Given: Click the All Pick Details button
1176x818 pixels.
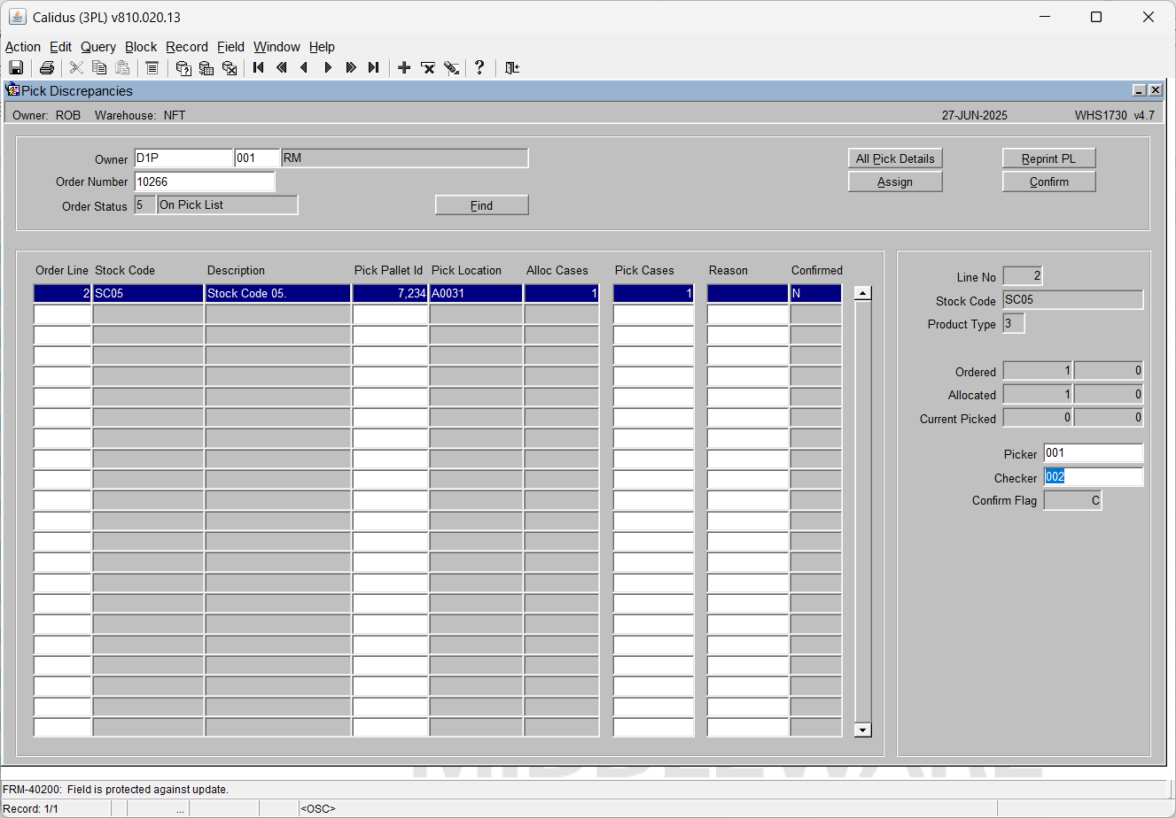Looking at the screenshot, I should 895,158.
